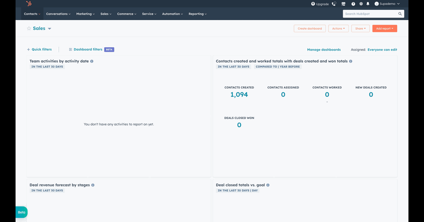This screenshot has width=424, height=222.
Task: Click info icon for Deal closed totals
Action: pos(268,185)
